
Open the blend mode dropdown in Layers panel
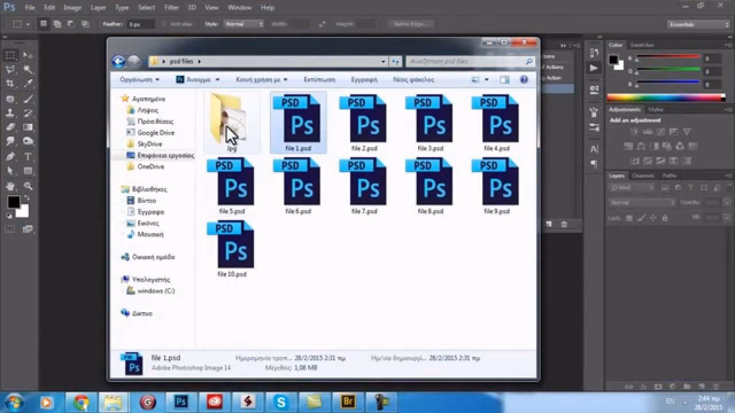tap(640, 202)
